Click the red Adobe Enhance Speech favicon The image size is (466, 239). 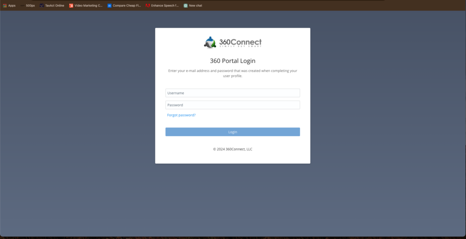click(147, 5)
